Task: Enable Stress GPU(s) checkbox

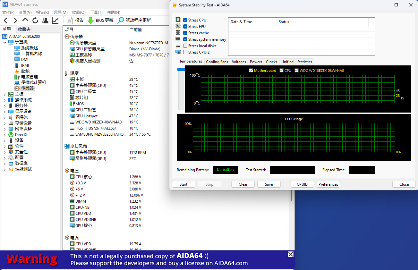Action: [x=185, y=52]
